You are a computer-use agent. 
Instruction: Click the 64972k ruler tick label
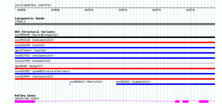(157, 10)
